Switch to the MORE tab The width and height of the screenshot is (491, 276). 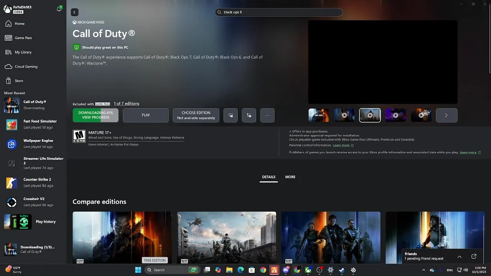pos(290,177)
